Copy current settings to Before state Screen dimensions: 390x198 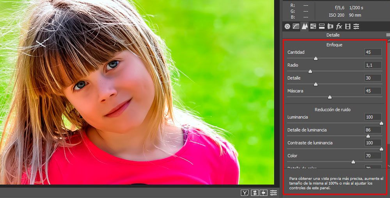pyautogui.click(x=264, y=193)
